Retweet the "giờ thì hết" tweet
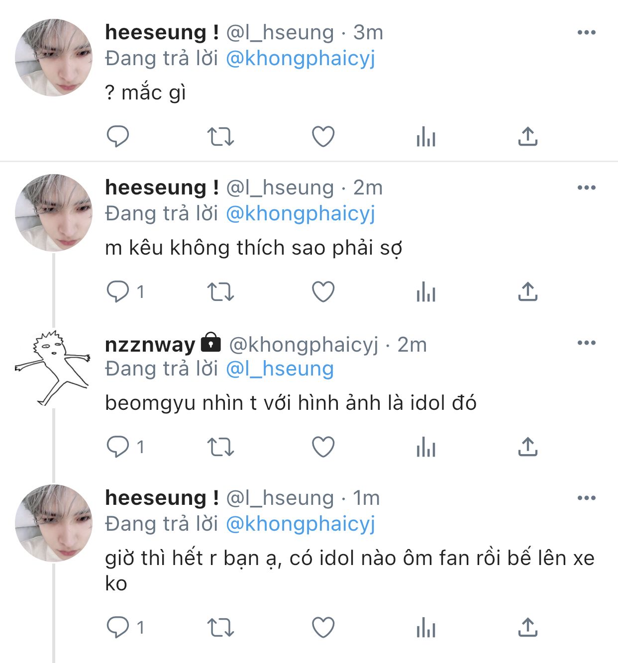Image resolution: width=618 pixels, height=663 pixels. pyautogui.click(x=220, y=628)
